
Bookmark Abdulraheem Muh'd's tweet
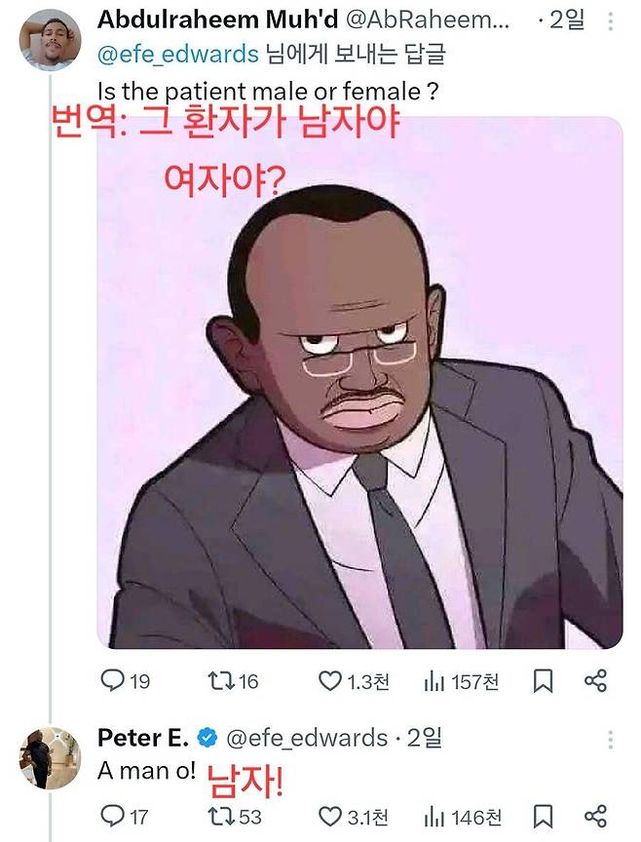pyautogui.click(x=544, y=681)
